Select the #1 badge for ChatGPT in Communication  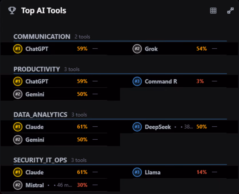click(x=18, y=49)
